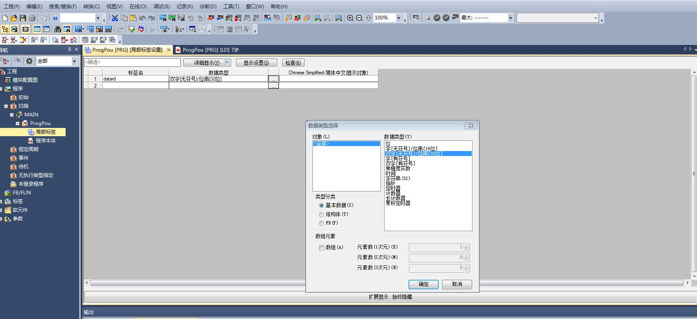Click the Zoom In magnifier icon

[x=350, y=18]
